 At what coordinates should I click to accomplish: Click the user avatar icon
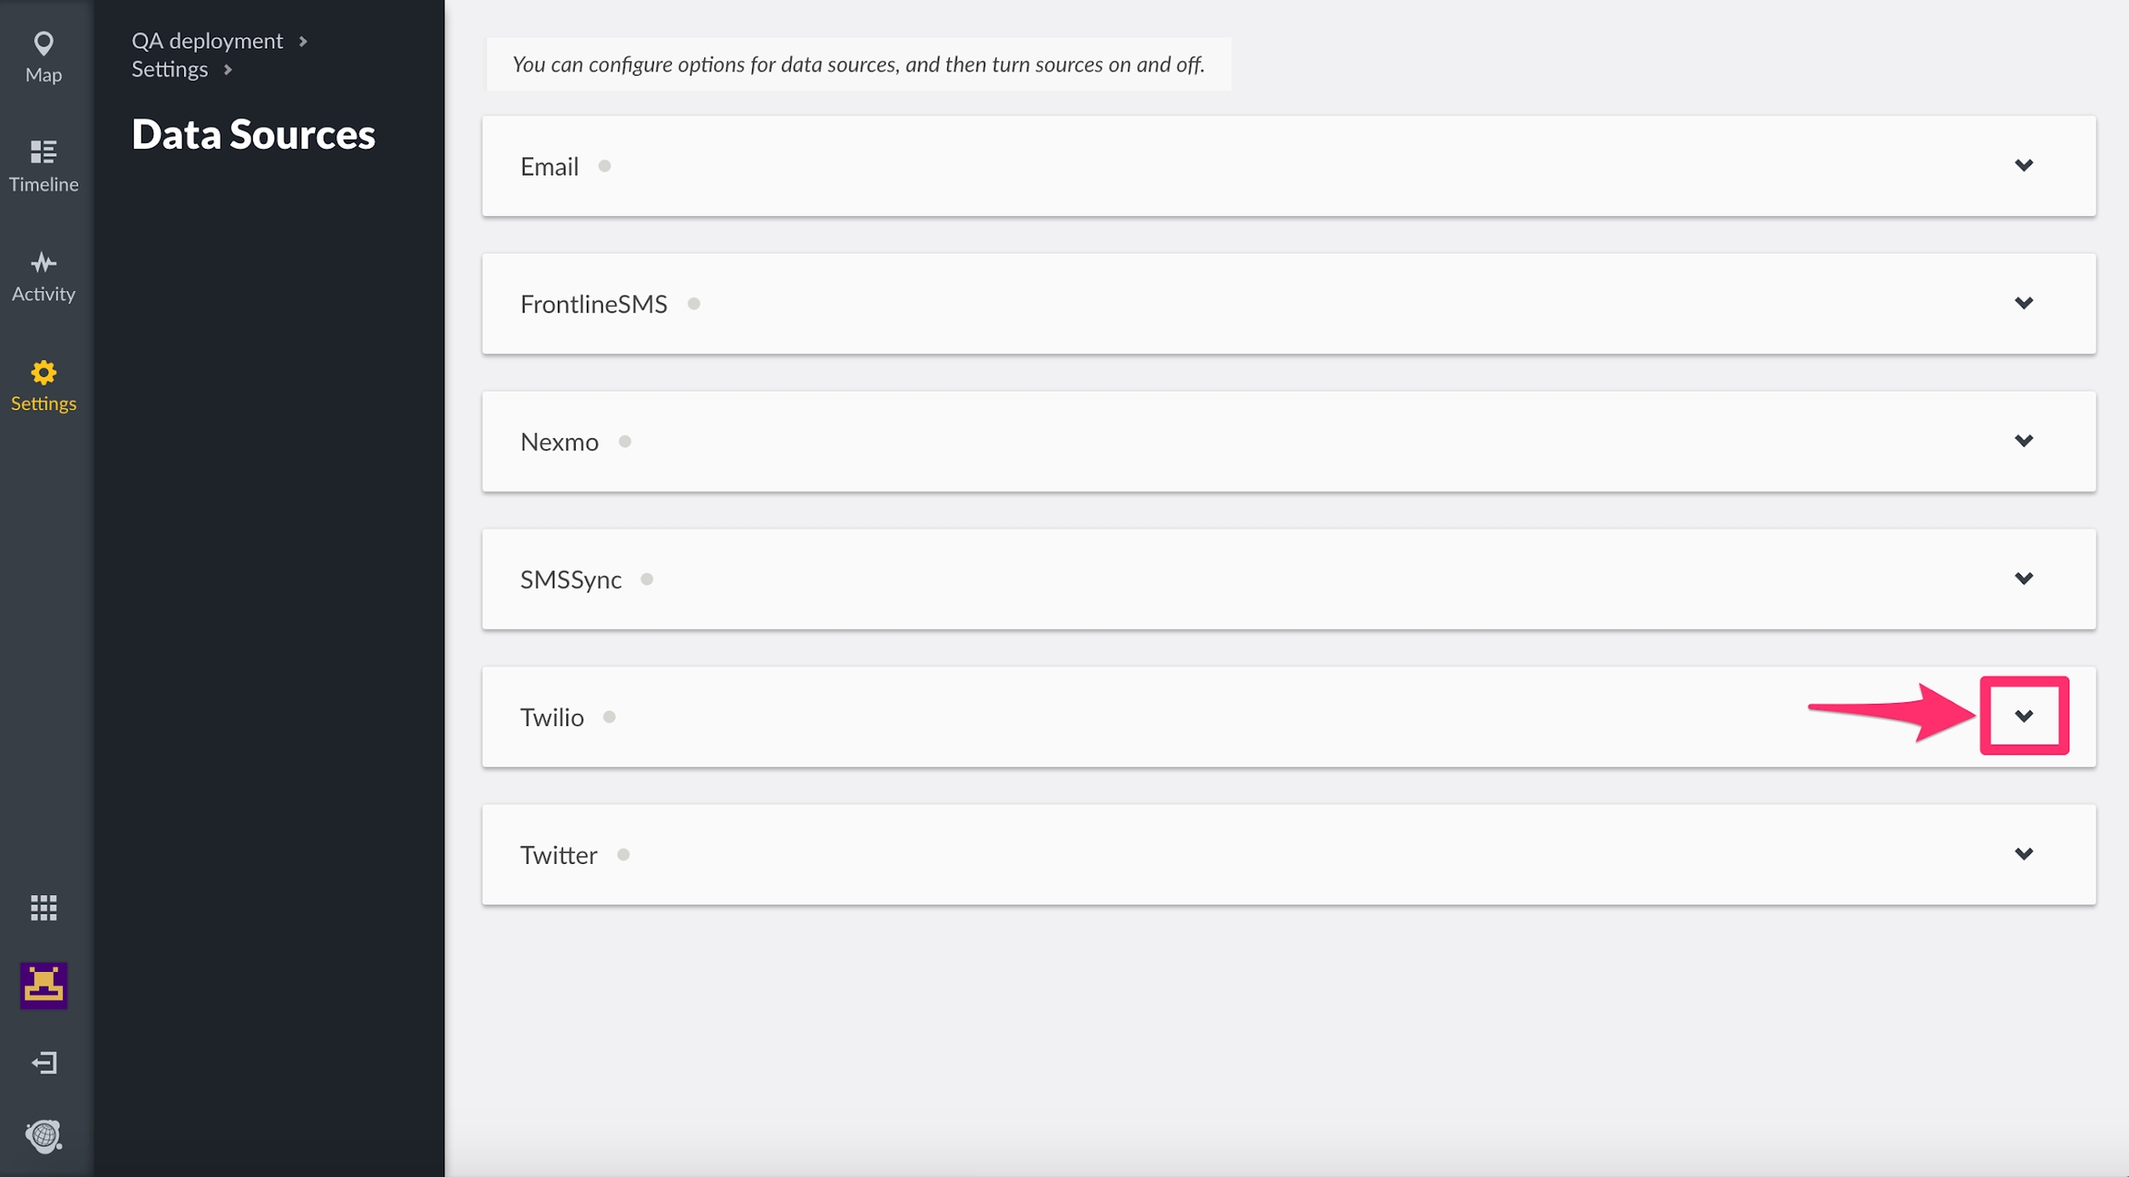tap(43, 985)
